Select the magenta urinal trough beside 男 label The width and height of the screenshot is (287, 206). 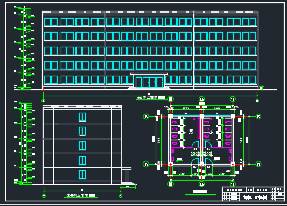(199, 128)
